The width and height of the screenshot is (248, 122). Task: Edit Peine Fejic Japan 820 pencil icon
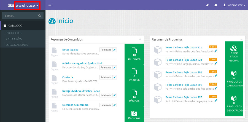coord(216,63)
